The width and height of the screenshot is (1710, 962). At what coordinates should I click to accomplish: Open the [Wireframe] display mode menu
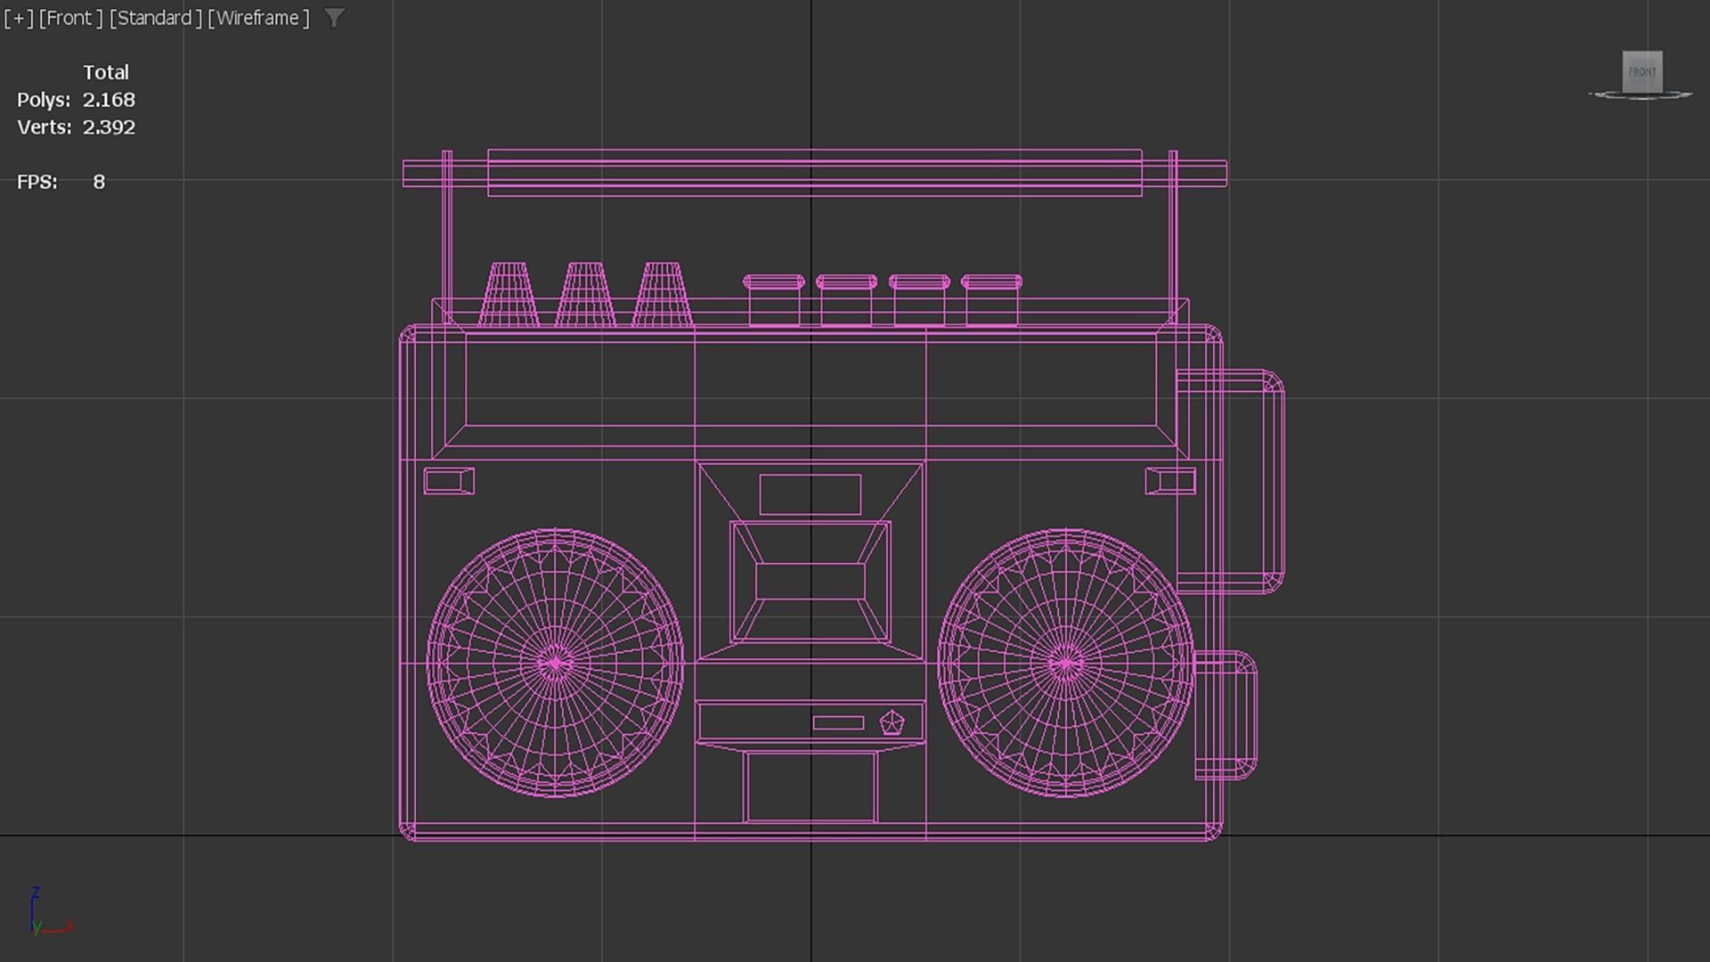259,18
